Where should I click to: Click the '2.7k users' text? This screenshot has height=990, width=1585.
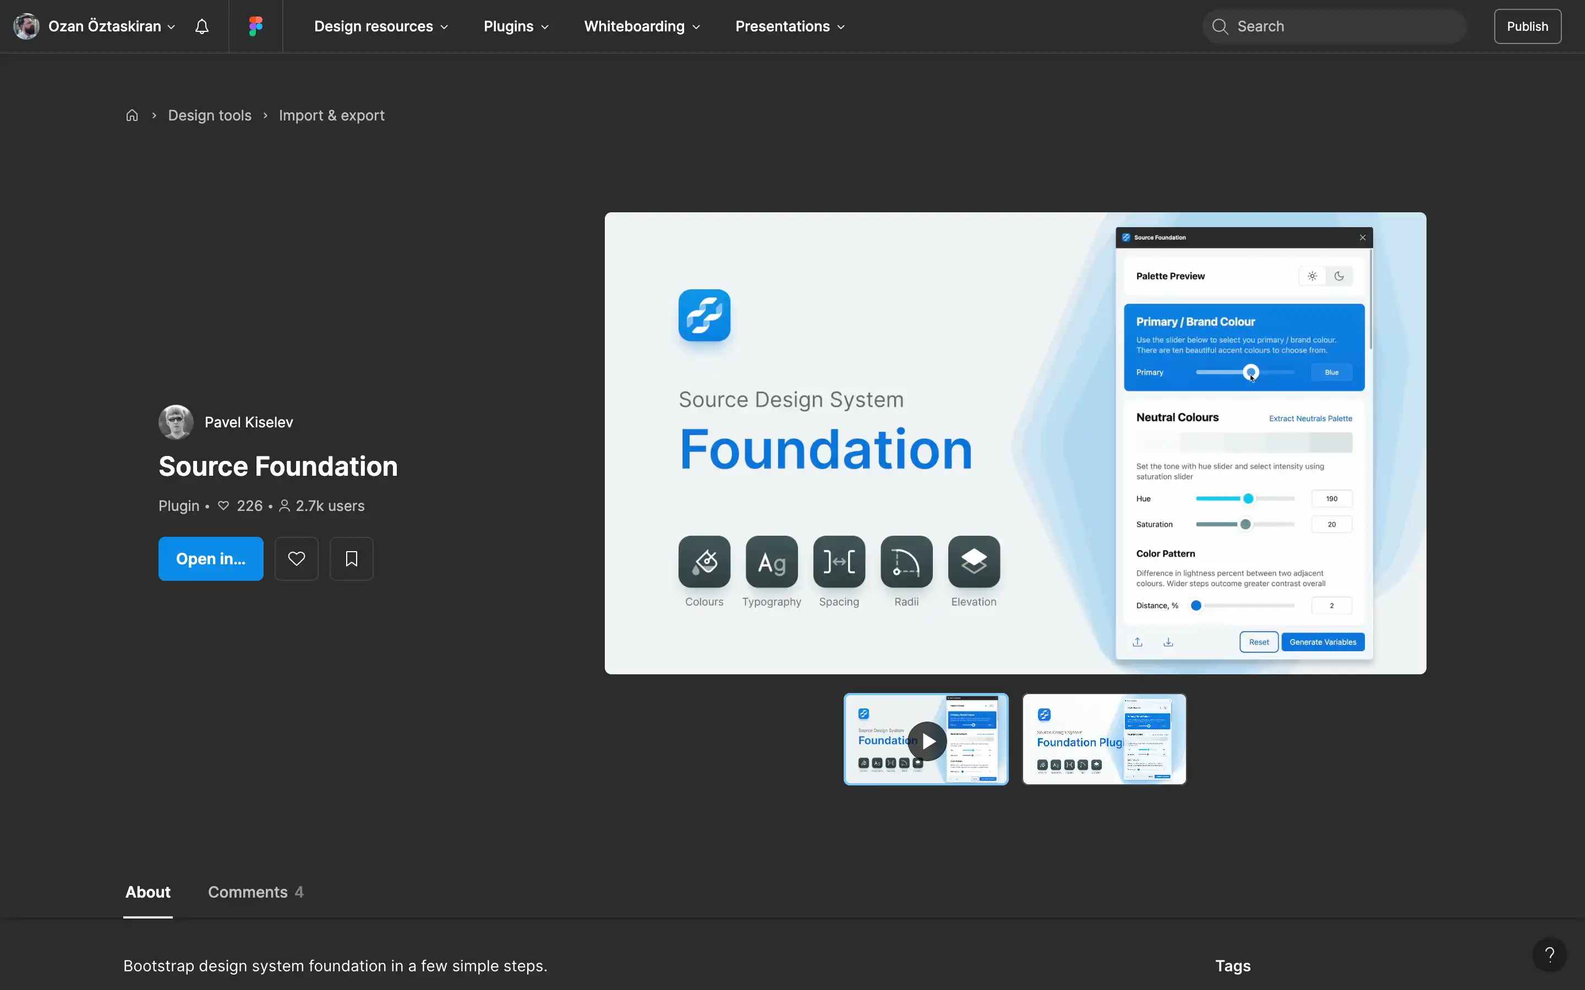[330, 505]
